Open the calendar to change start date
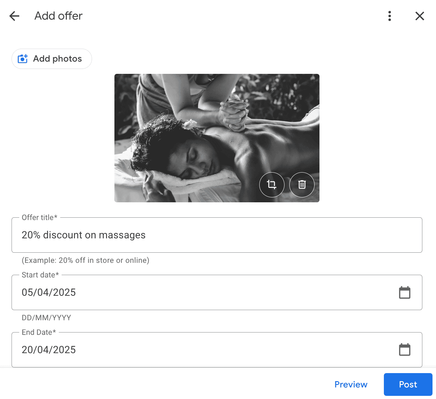This screenshot has height=399, width=436. pyautogui.click(x=405, y=292)
